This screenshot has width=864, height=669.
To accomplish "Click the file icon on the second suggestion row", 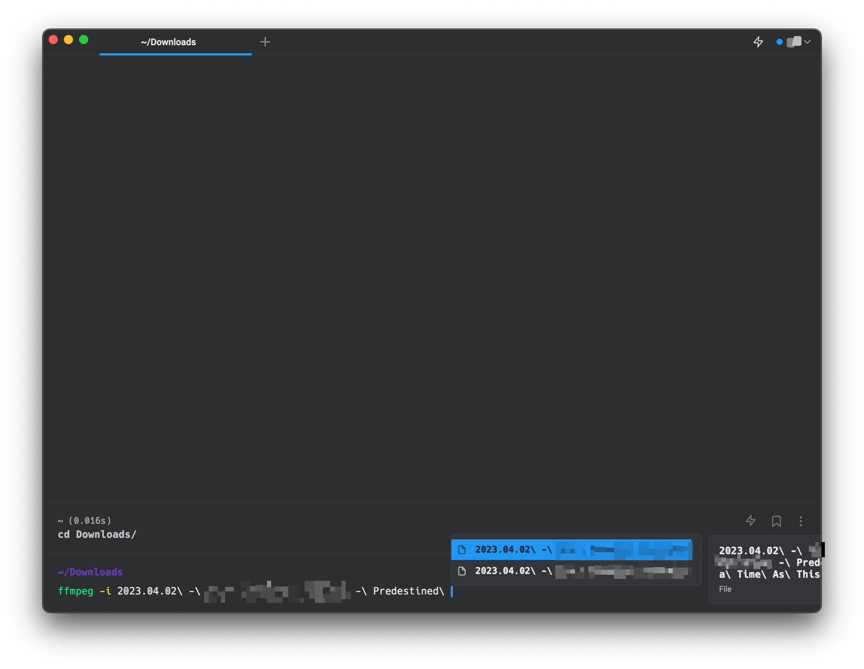I will tap(462, 571).
